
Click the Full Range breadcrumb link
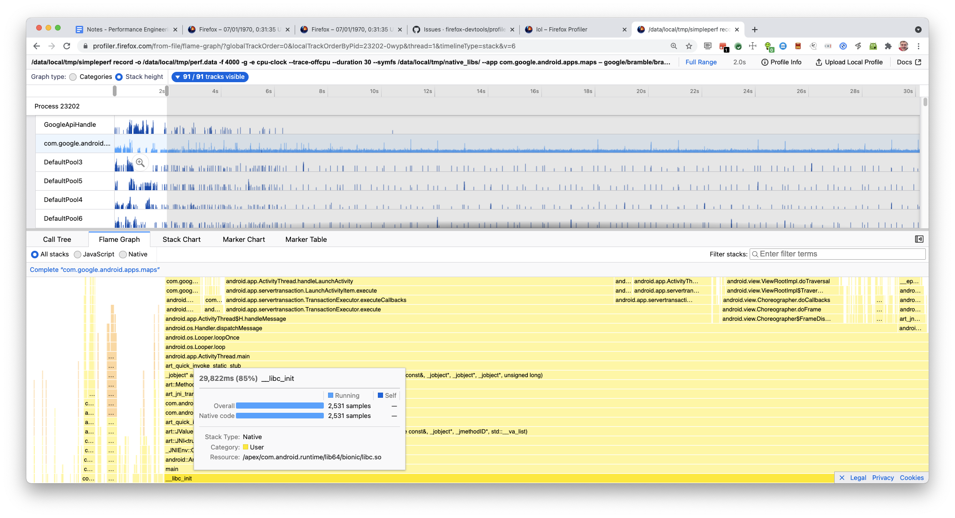coord(701,62)
